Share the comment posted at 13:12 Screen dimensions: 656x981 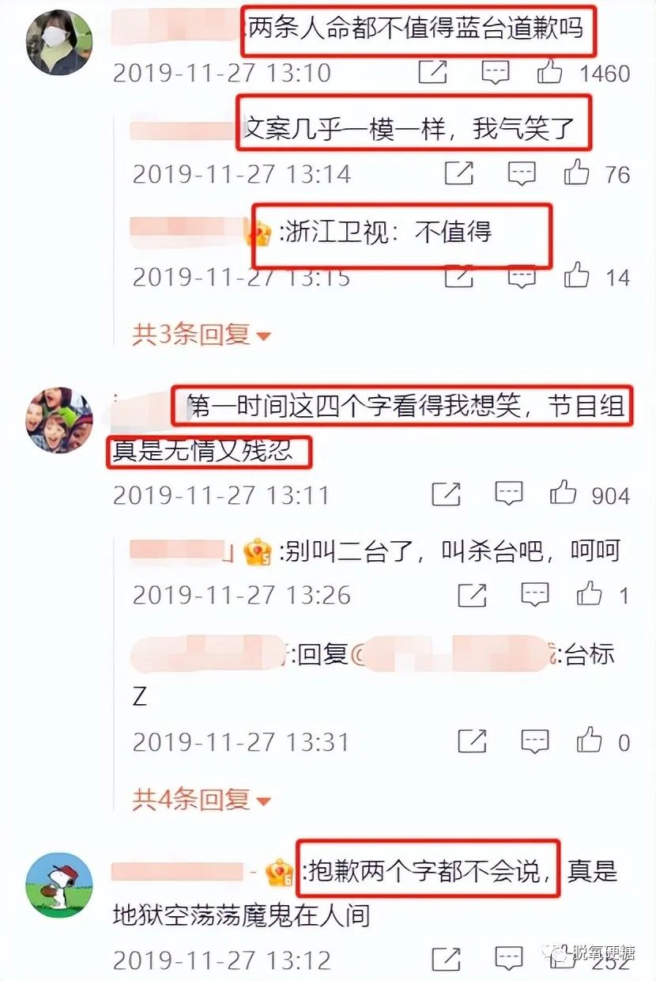click(447, 960)
